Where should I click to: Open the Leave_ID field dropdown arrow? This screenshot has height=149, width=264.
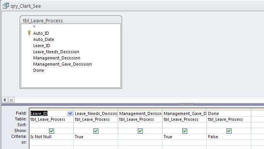point(70,113)
